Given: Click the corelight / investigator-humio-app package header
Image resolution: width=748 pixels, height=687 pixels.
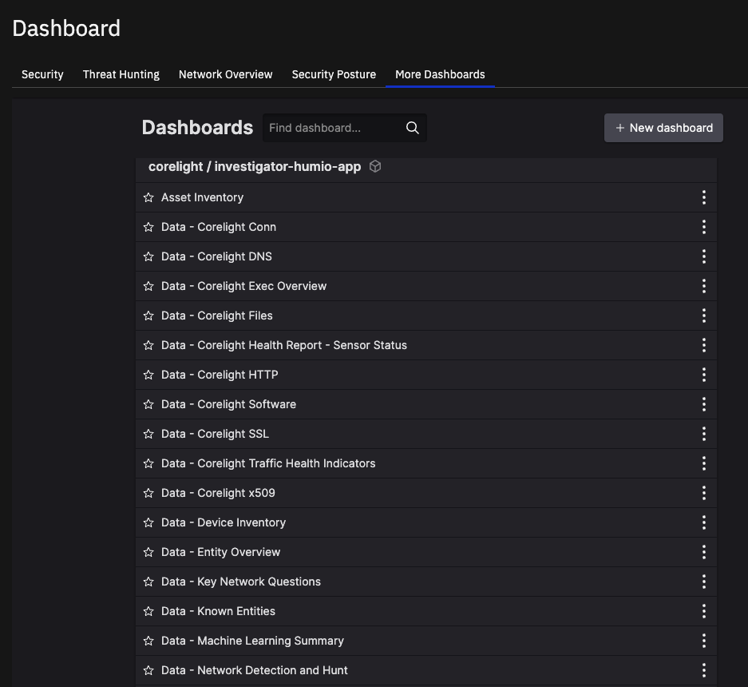Looking at the screenshot, I should click(255, 167).
